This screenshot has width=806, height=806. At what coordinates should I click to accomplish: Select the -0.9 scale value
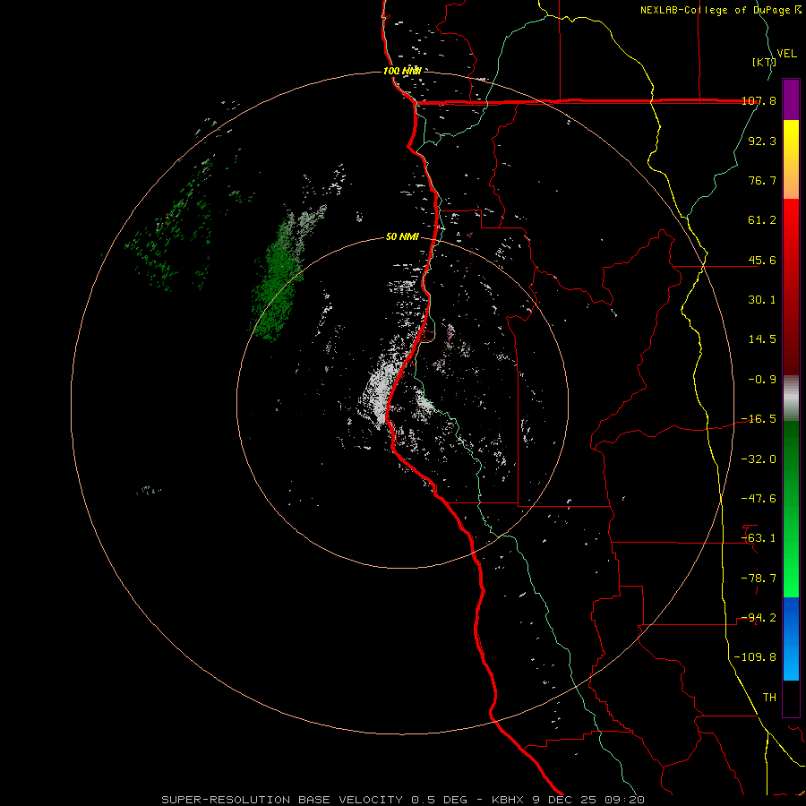762,380
